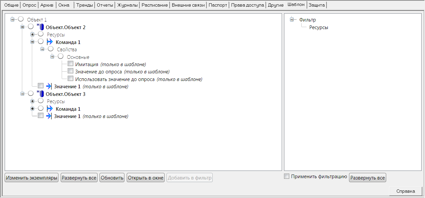Image resolution: width=425 pixels, height=198 pixels.
Task: Expand Ресурсы under Объект.Объект 3
Action: tap(33, 101)
